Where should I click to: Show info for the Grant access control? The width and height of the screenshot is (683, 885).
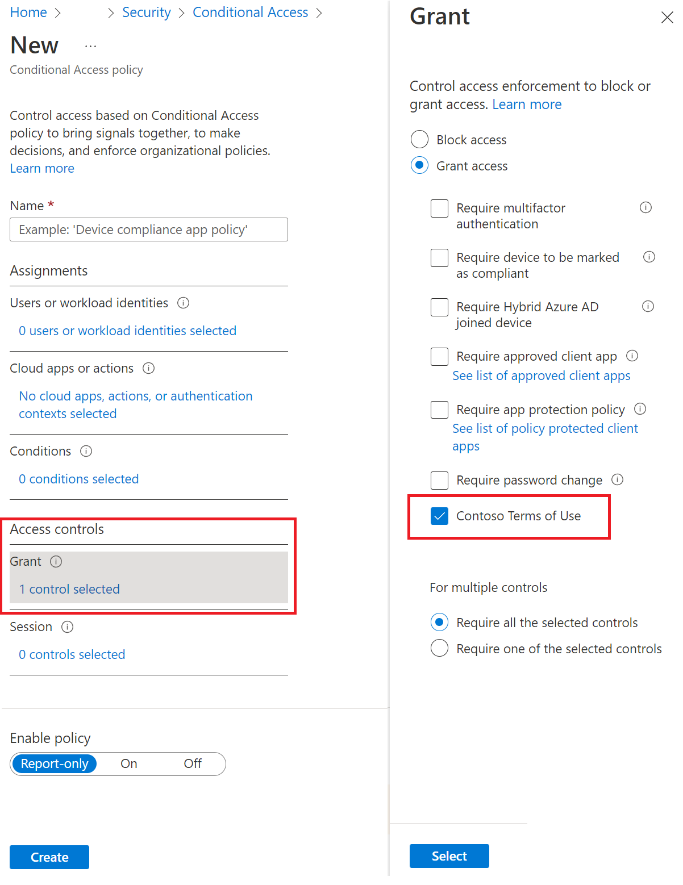click(x=56, y=561)
